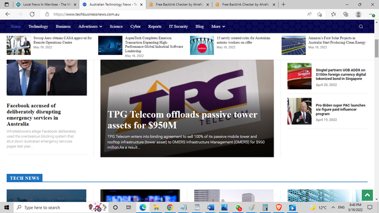
Task: Click the solar panels article thumbnail
Action: coord(294,46)
